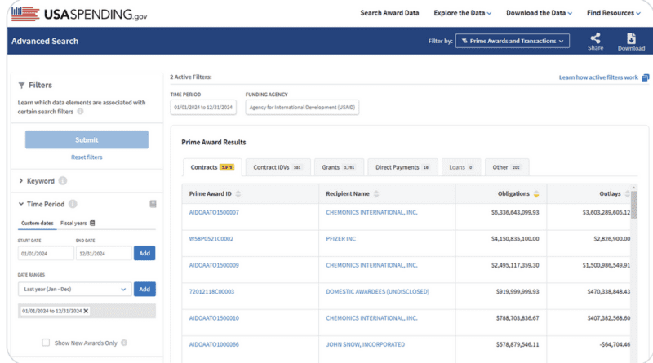Click the -$64,704.46 outlays value
Image resolution: width=653 pixels, height=363 pixels.
point(615,344)
